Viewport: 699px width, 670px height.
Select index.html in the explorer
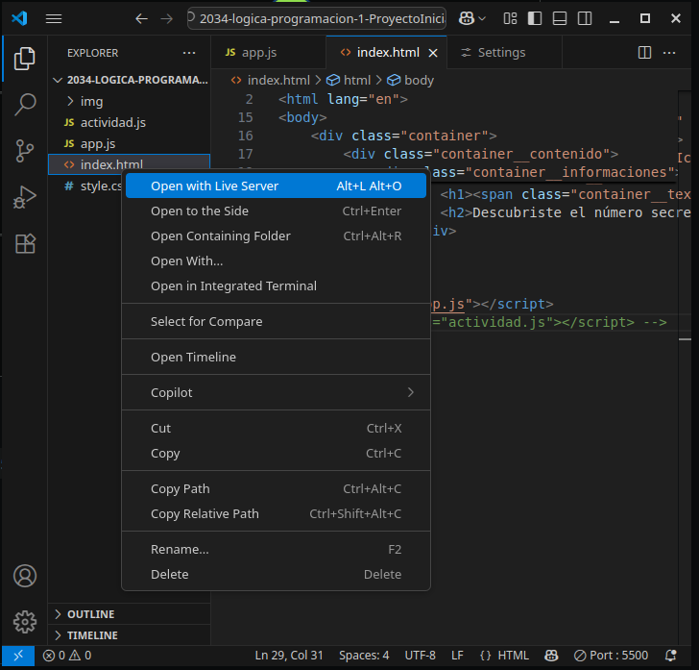(x=130, y=164)
